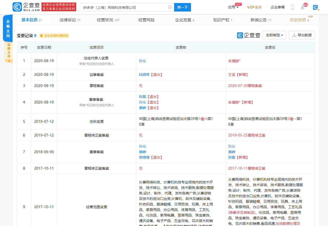
Task: Click the 变更日期 column header
Action: [x=44, y=47]
